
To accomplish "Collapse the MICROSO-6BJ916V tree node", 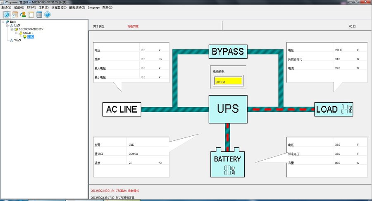I will 12,29.
